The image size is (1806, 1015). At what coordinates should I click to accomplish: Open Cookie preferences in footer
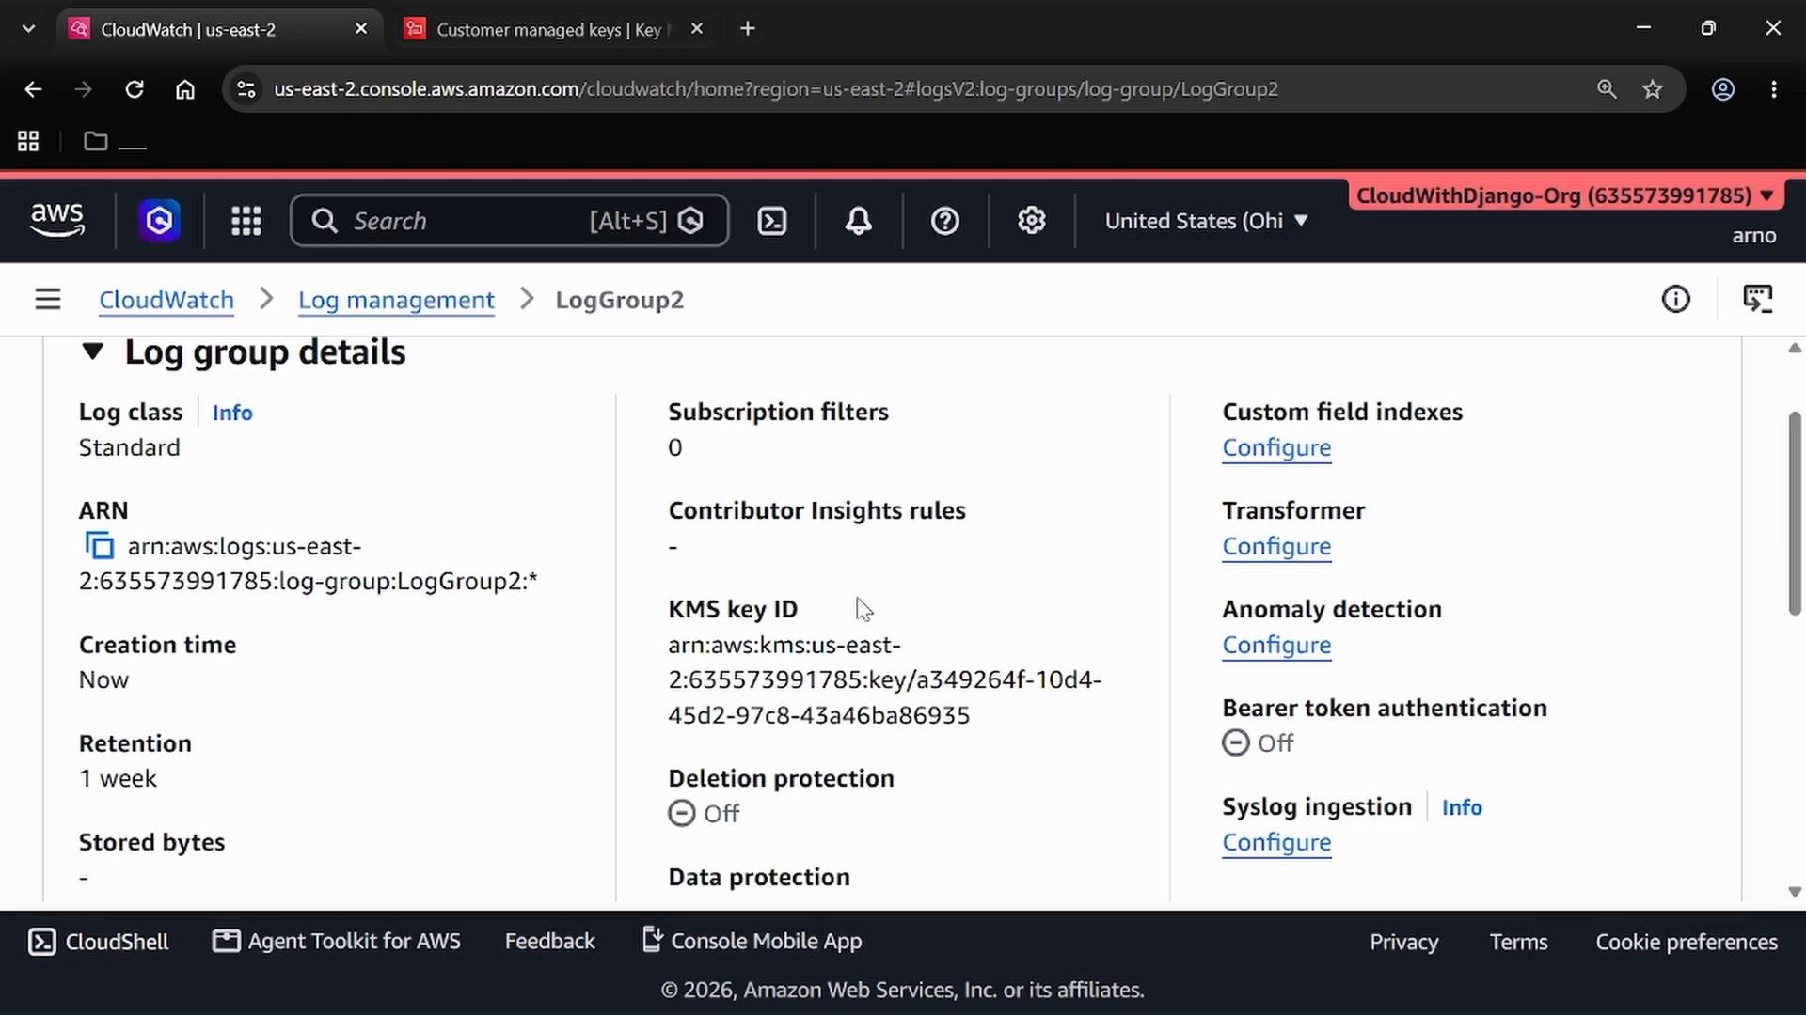[x=1687, y=942]
